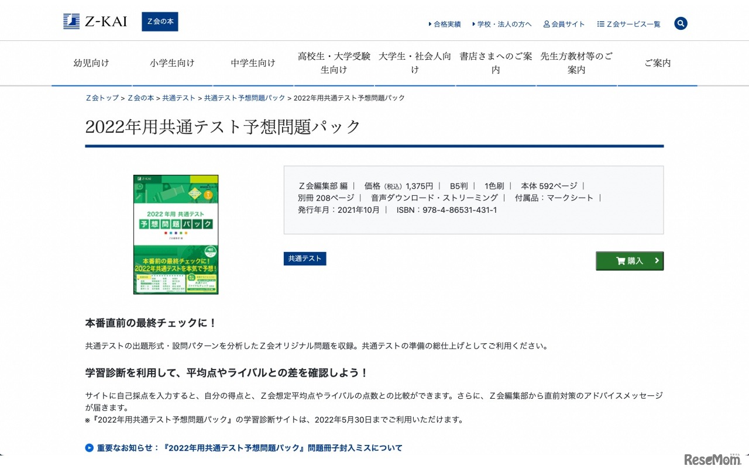Image resolution: width=749 pixels, height=473 pixels.
Task: Click the 共通テスト category tag
Action: [305, 258]
